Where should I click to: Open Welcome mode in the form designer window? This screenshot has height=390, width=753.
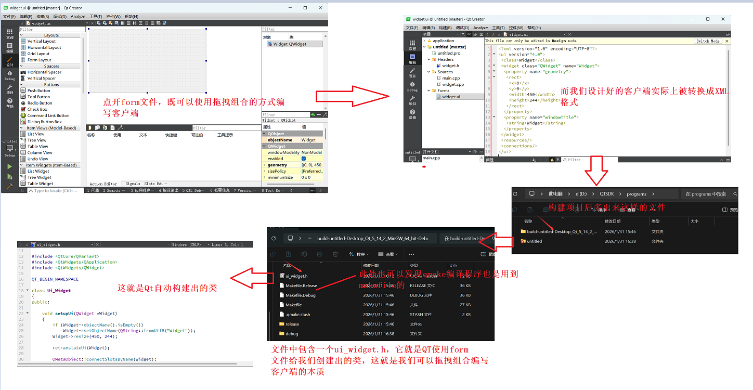(x=10, y=34)
